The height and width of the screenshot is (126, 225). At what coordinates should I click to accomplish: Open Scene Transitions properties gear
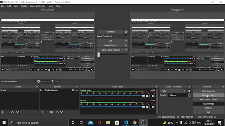pyautogui.click(x=189, y=91)
